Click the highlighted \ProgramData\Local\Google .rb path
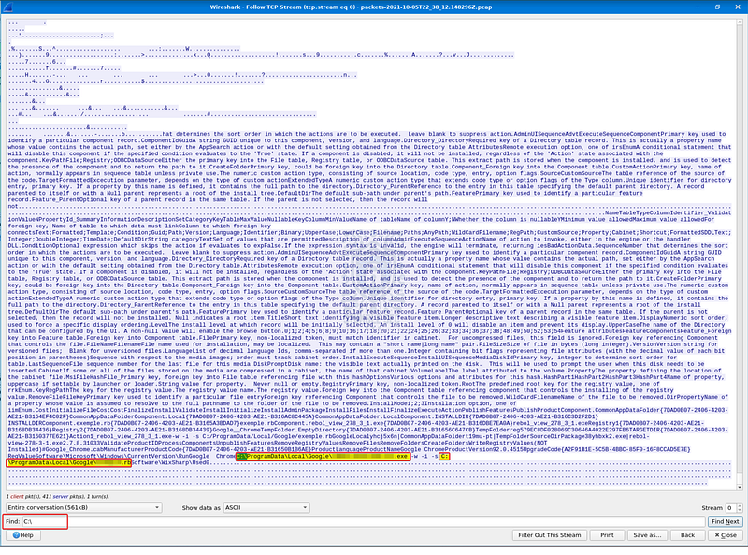This screenshot has width=748, height=555. 69,463
